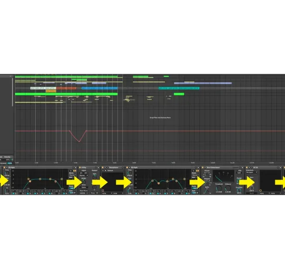Open the Mode dropdown in first EQ Eight

pyautogui.click(x=71, y=176)
